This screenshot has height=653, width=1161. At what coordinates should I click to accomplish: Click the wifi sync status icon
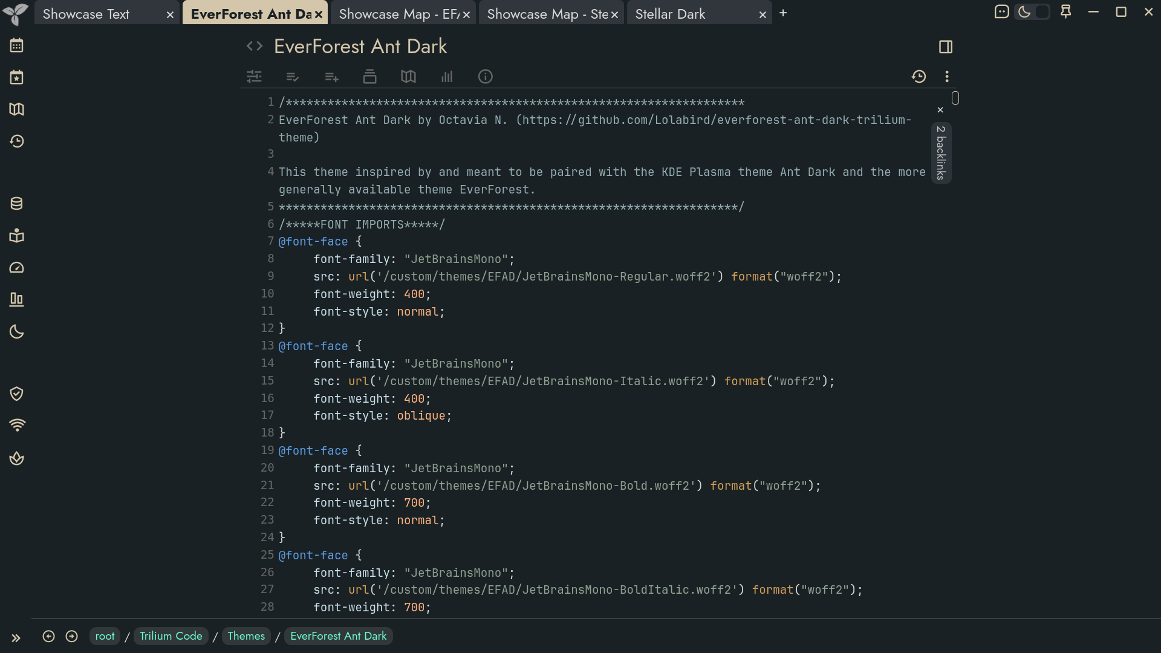coord(16,426)
